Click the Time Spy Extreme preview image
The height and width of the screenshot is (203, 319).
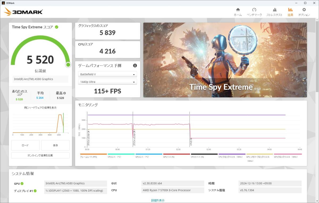(x=225, y=60)
